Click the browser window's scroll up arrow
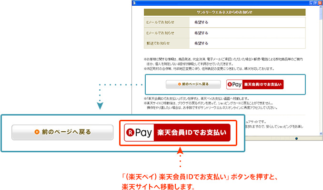This screenshot has width=323, height=190. [x=321, y=7]
